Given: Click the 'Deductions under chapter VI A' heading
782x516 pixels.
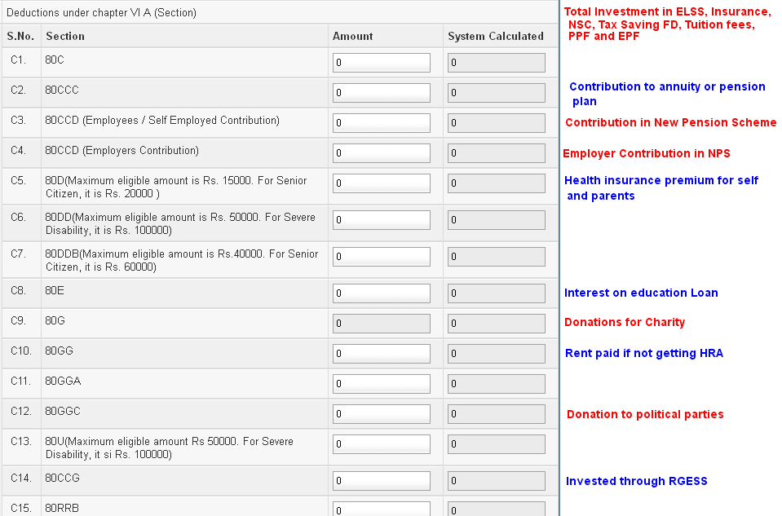Looking at the screenshot, I should pos(101,12).
